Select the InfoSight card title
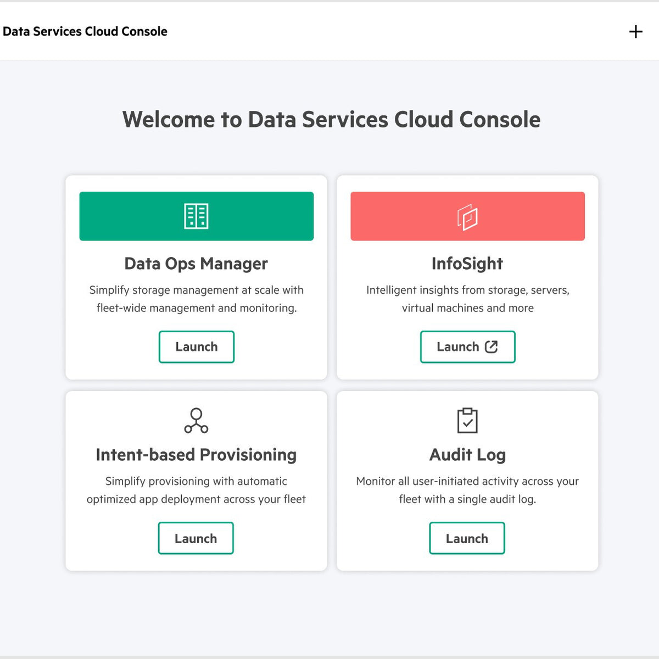 (x=467, y=264)
